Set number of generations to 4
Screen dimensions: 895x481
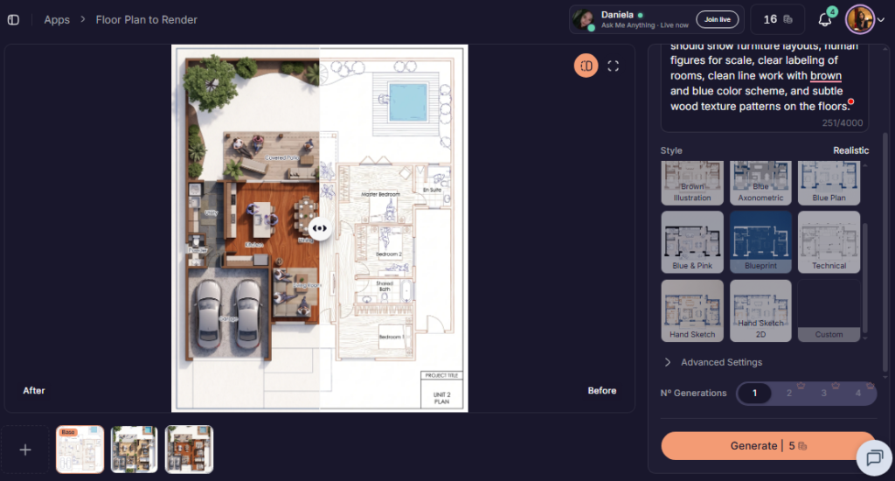pyautogui.click(x=858, y=393)
